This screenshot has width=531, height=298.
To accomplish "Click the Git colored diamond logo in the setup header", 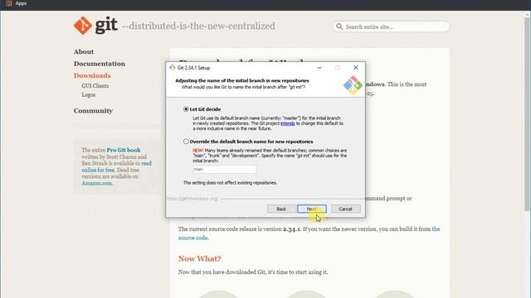I will point(353,84).
